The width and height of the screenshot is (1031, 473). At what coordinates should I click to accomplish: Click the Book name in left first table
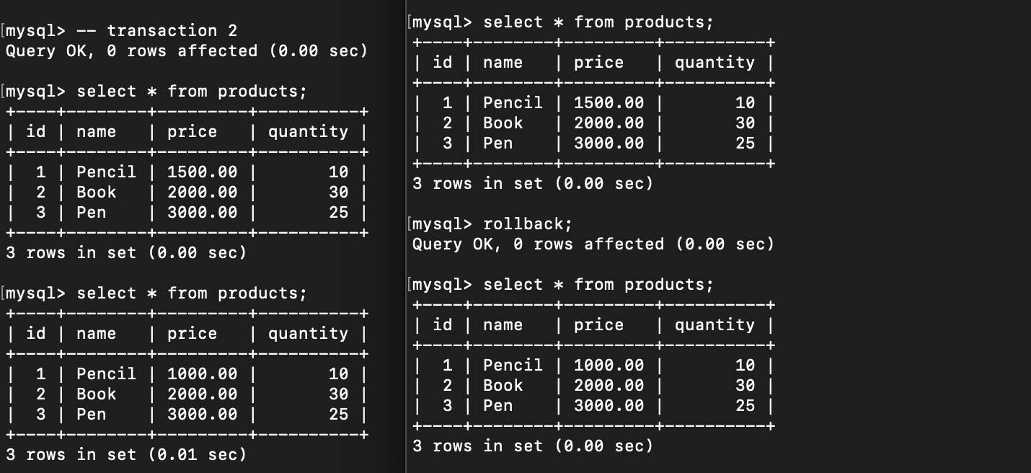tap(97, 192)
